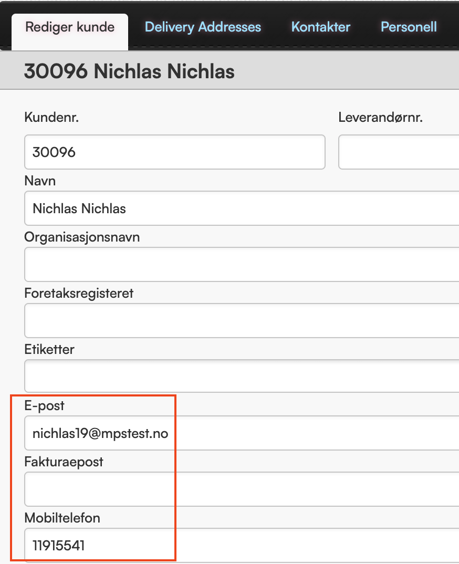This screenshot has height=564, width=459.
Task: Click the Kundenr. field containing 30096
Action: (x=175, y=152)
